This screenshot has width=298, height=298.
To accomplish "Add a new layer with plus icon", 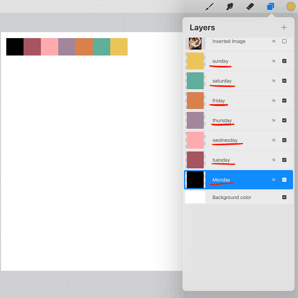I will (x=284, y=27).
